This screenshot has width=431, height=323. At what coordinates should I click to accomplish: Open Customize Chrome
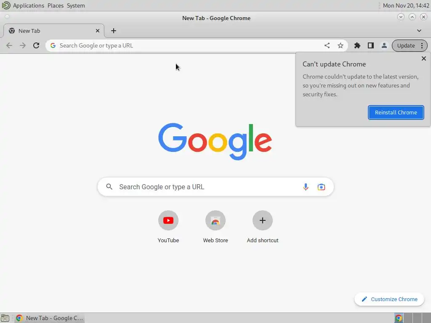[389, 299]
